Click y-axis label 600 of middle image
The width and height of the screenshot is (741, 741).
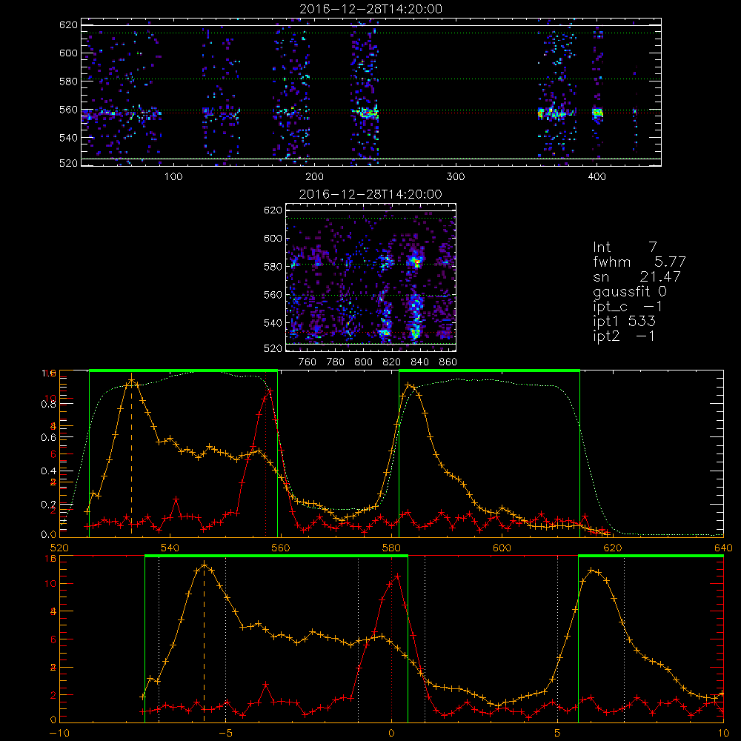point(273,238)
